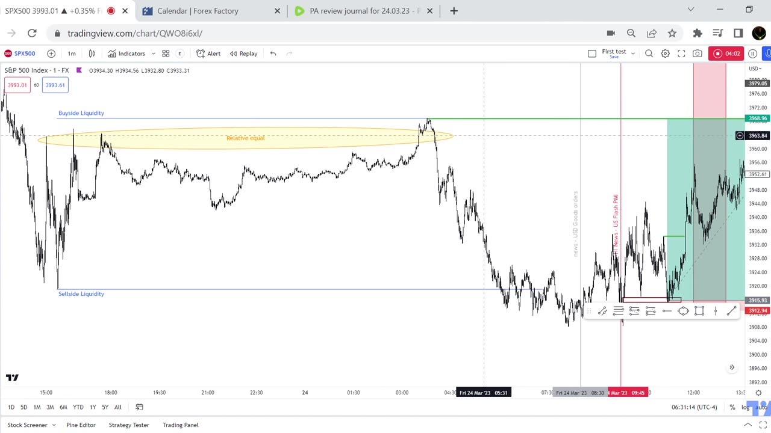Select the 5D time range
Viewport: 771px width, 433px height.
coord(23,407)
